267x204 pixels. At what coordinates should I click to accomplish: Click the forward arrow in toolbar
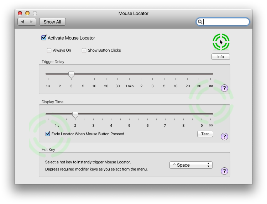tap(32, 22)
